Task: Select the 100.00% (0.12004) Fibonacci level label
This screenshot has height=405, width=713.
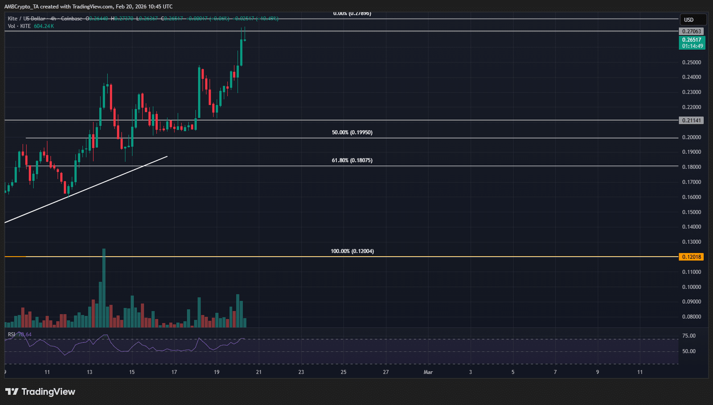Action: coord(352,251)
